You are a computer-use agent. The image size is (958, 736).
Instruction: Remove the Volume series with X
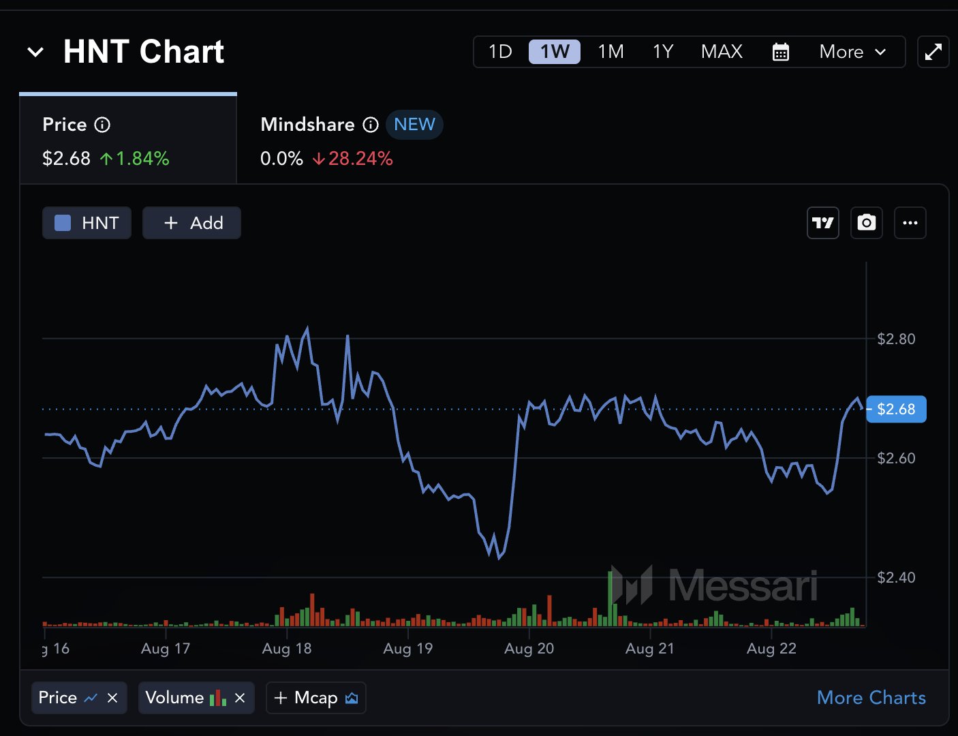(x=240, y=698)
